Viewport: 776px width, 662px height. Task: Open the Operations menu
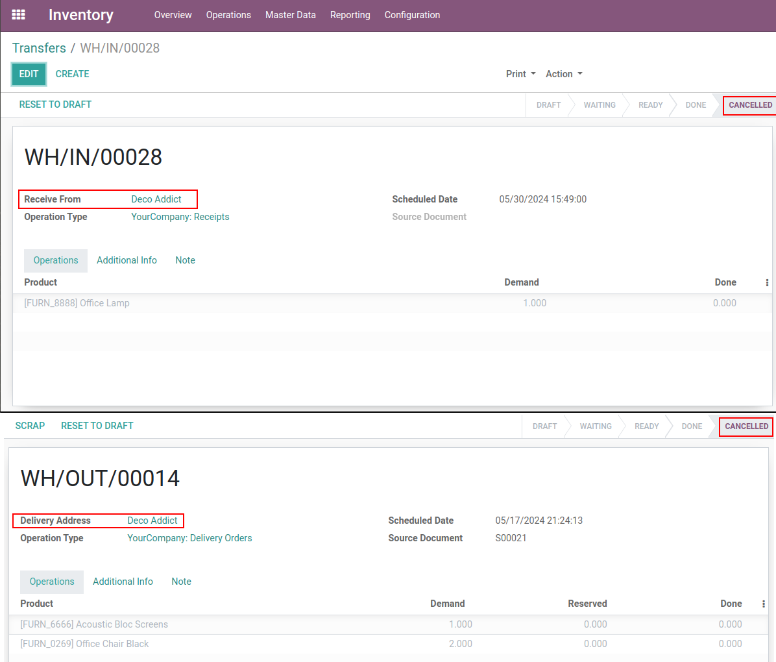(x=228, y=15)
